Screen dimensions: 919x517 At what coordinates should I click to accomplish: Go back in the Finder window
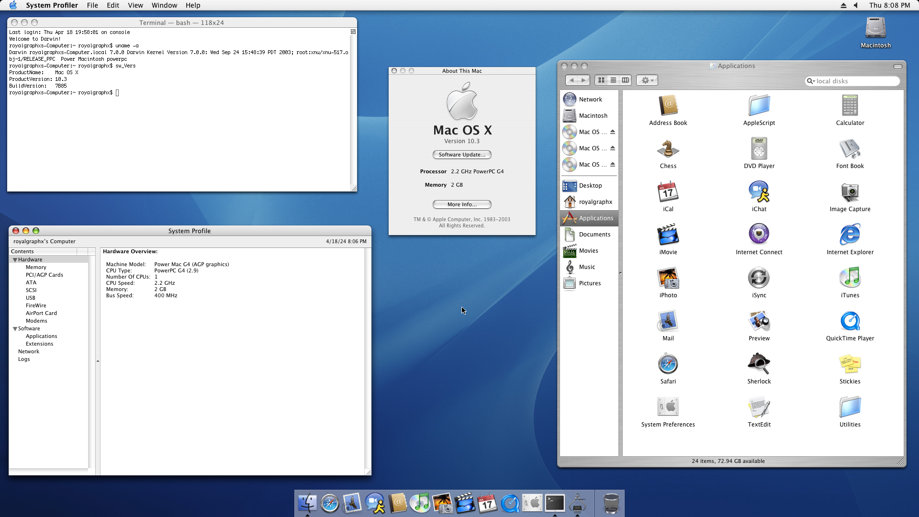(572, 80)
